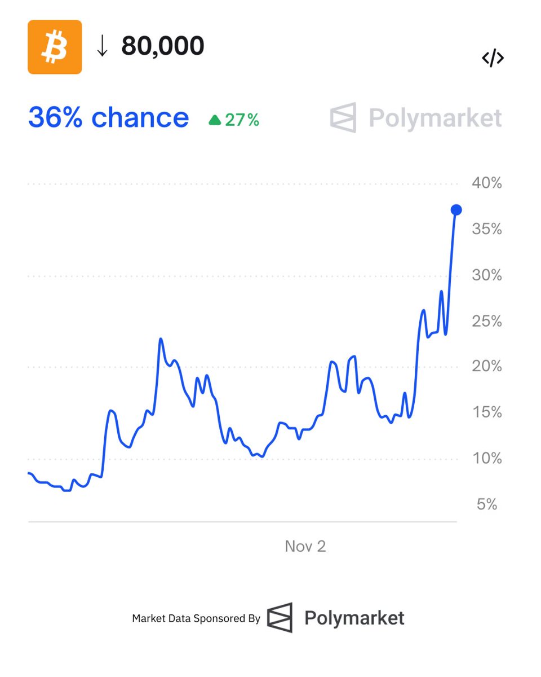
Task: Click the 30% axis label
Action: pos(487,275)
